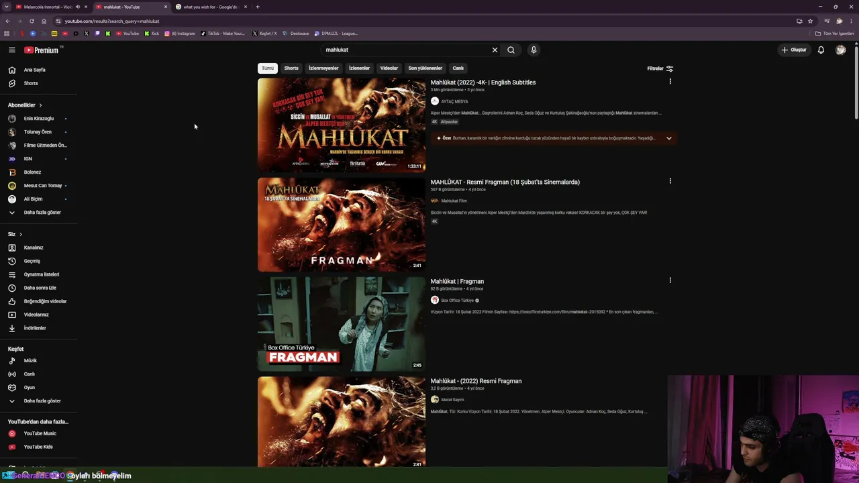The width and height of the screenshot is (859, 483).
Task: Play Mahlûkat 1:33:11 full movie thumbnail
Action: (342, 125)
